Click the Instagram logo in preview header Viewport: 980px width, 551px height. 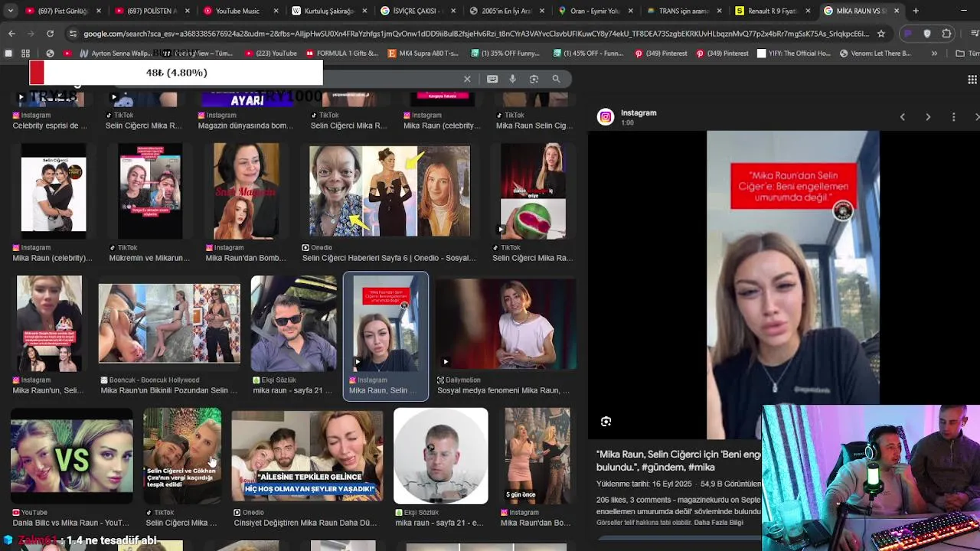(x=606, y=117)
